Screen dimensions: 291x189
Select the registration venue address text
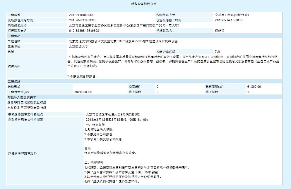coord(124,25)
